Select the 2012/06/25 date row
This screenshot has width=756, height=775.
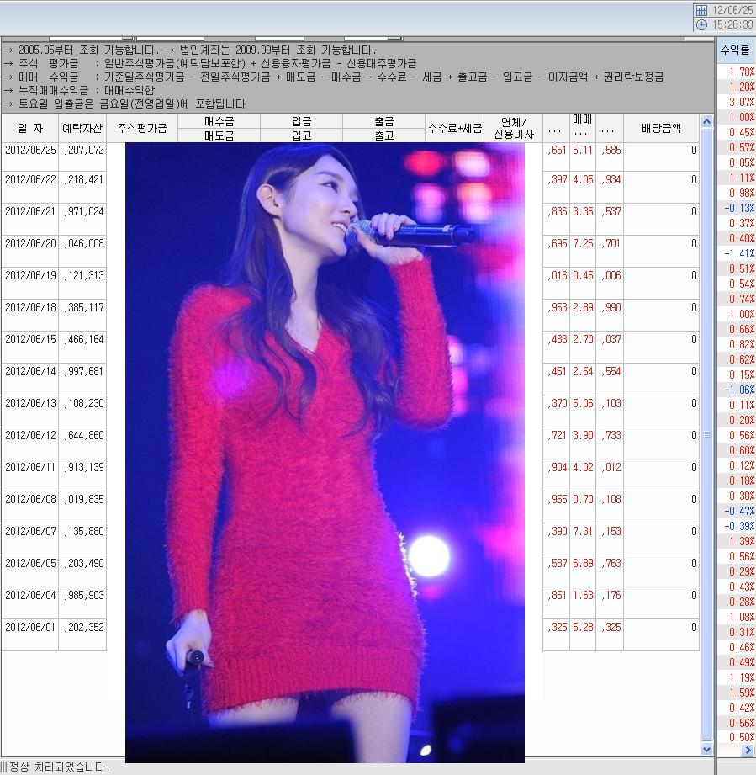pos(29,151)
